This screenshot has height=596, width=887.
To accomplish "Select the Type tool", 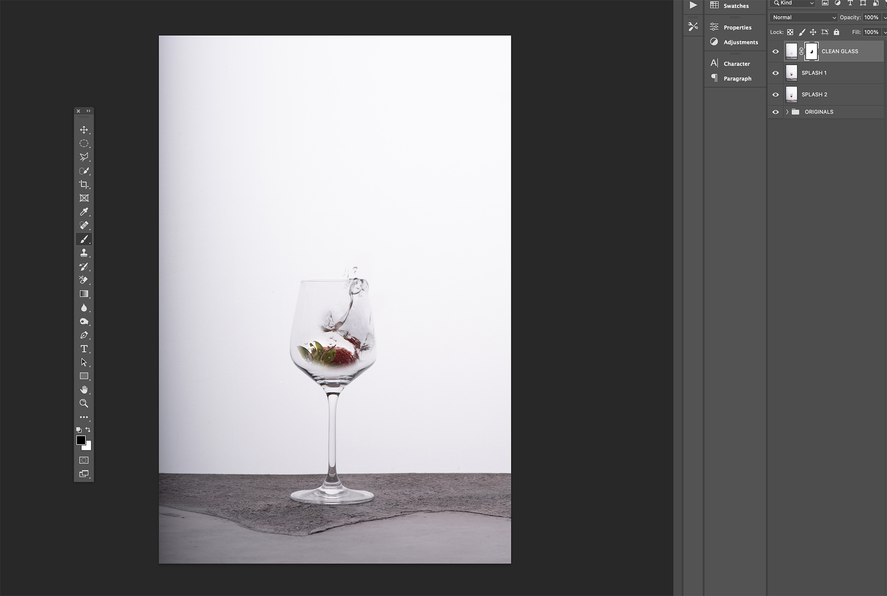I will [84, 348].
